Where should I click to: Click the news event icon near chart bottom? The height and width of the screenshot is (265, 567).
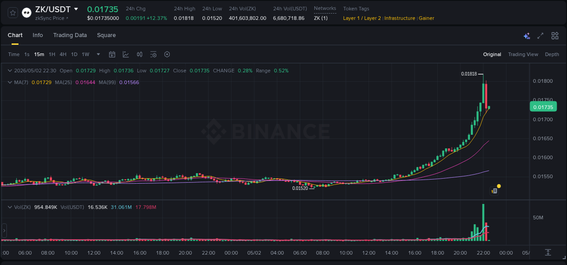[494, 191]
